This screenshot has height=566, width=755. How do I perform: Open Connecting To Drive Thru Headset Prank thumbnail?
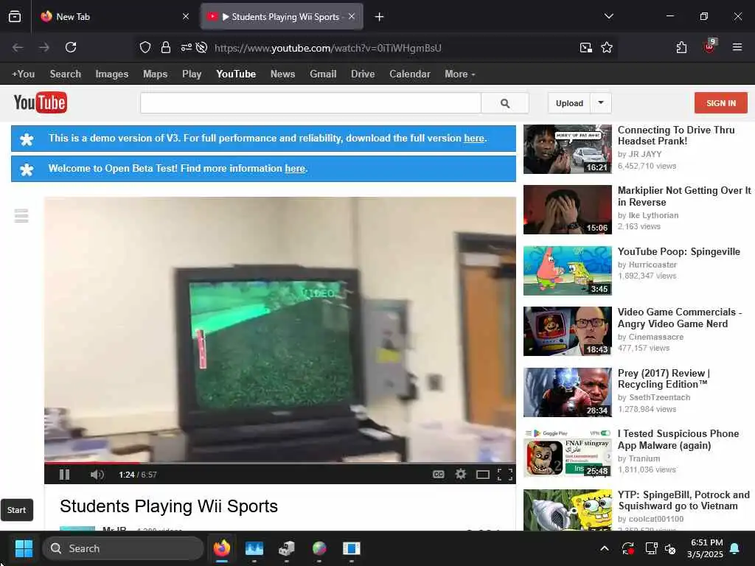pyautogui.click(x=568, y=149)
